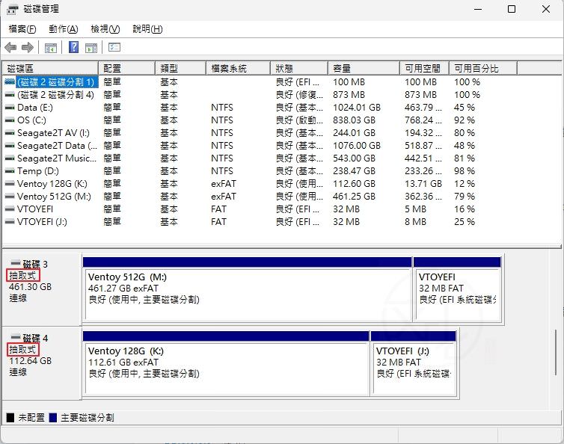Click the show/hide action pane icon
Image resolution: width=564 pixels, height=444 pixels.
tap(91, 48)
